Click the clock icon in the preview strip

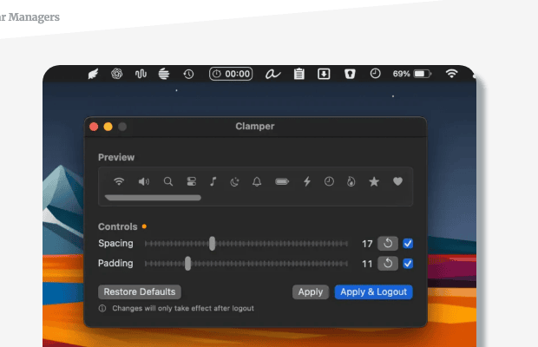[x=329, y=181]
